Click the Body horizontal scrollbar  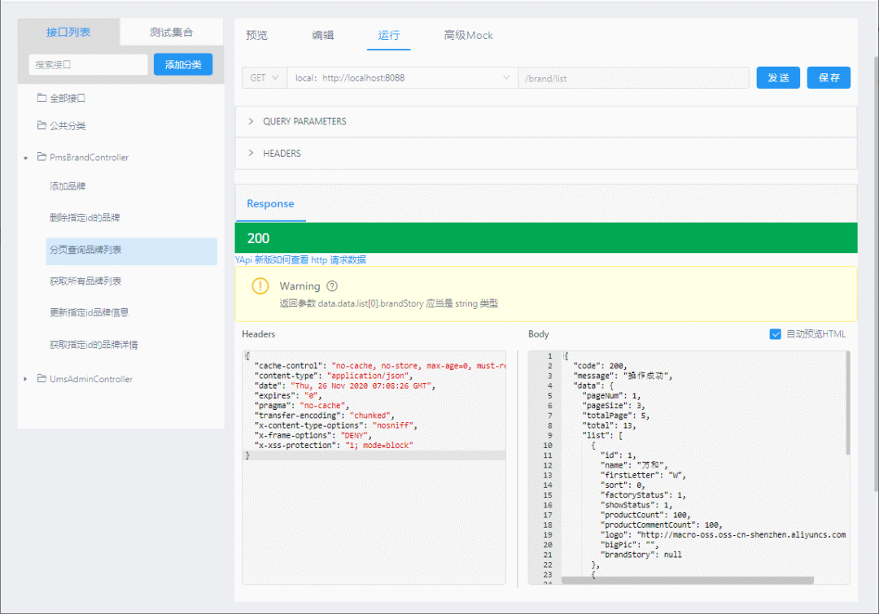point(687,581)
